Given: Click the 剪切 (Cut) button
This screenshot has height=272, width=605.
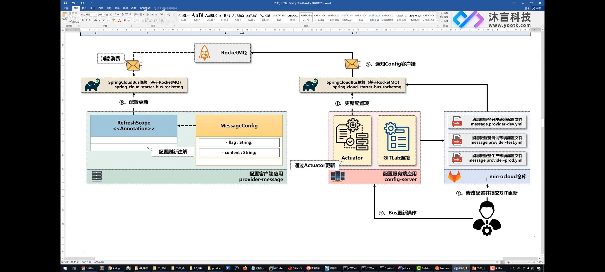Looking at the screenshot, I should coord(73,13).
